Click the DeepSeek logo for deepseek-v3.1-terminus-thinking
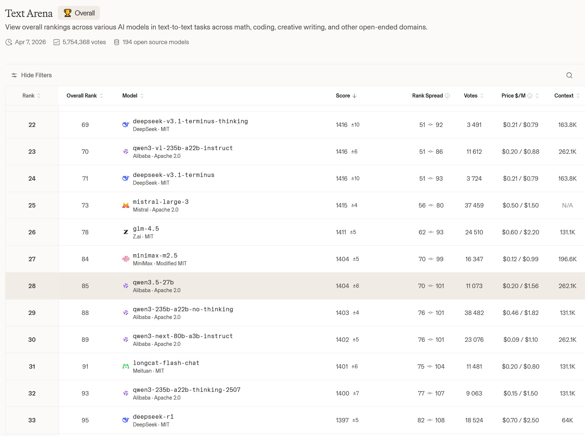Screen dimensions: 585x436 [126, 125]
